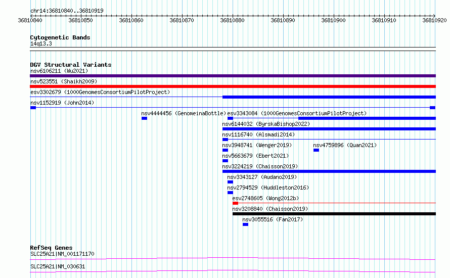Click ruler position 36810840
Image resolution: width=450 pixels, height=278 pixels.
(x=30, y=20)
